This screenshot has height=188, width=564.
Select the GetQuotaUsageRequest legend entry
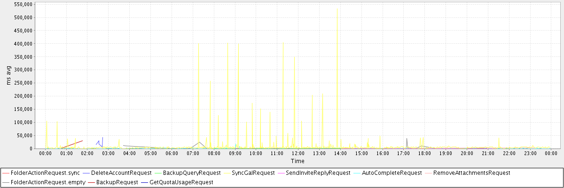[181, 182]
